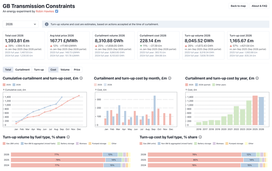Click the 77% gas segment in 2026 volume row
The image size is (272, 171).
[57, 154]
